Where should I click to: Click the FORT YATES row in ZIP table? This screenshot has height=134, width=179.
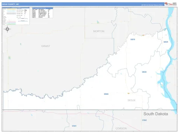click(x=43, y=15)
